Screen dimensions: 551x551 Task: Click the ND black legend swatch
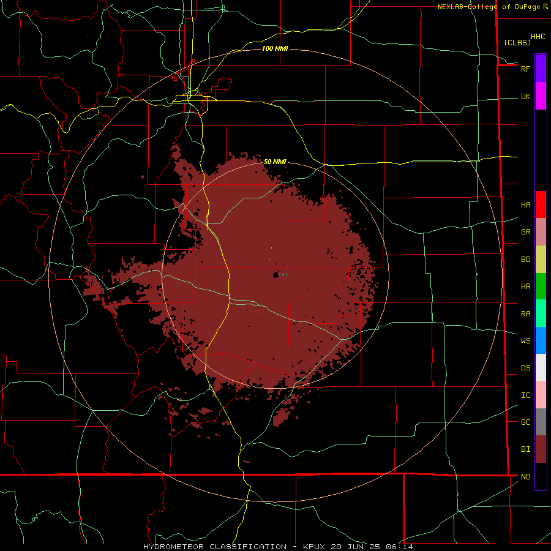[541, 476]
